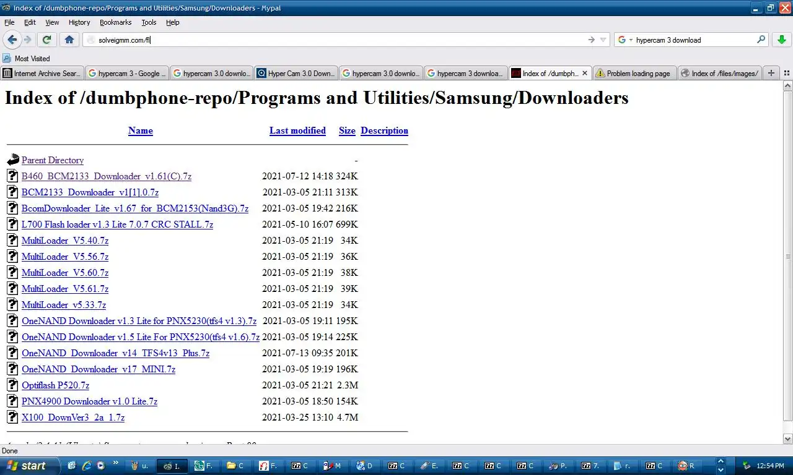The image size is (793, 475).
Task: Launch Show Desktop icon in Quick Launch
Action: click(x=72, y=466)
